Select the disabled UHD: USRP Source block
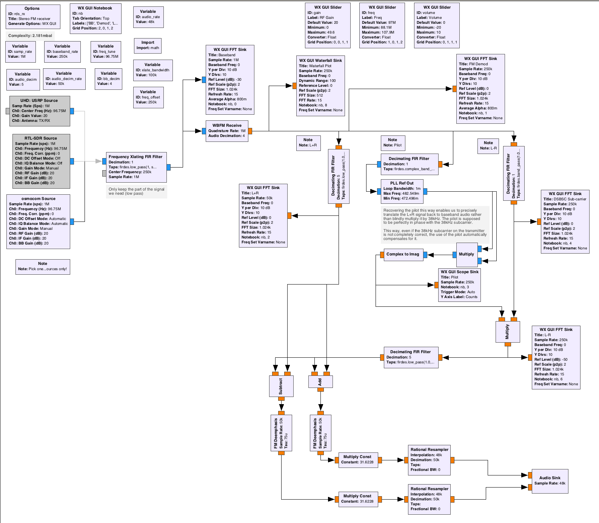 (x=40, y=111)
